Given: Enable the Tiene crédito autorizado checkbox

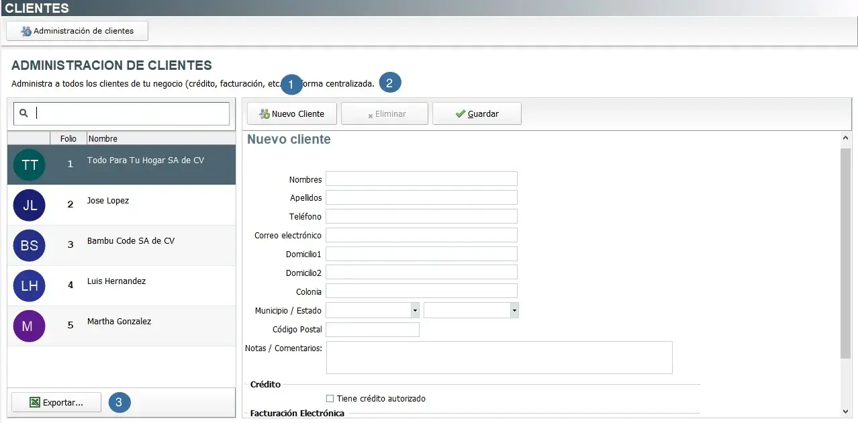Looking at the screenshot, I should point(330,398).
